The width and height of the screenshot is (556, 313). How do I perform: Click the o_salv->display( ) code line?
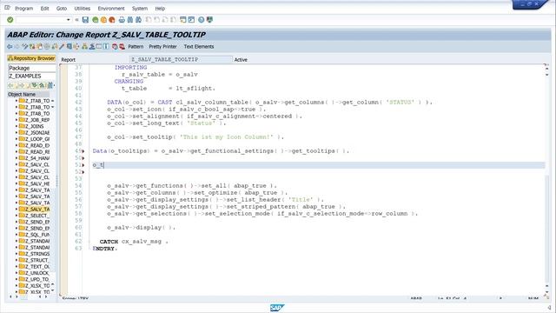coord(141,228)
